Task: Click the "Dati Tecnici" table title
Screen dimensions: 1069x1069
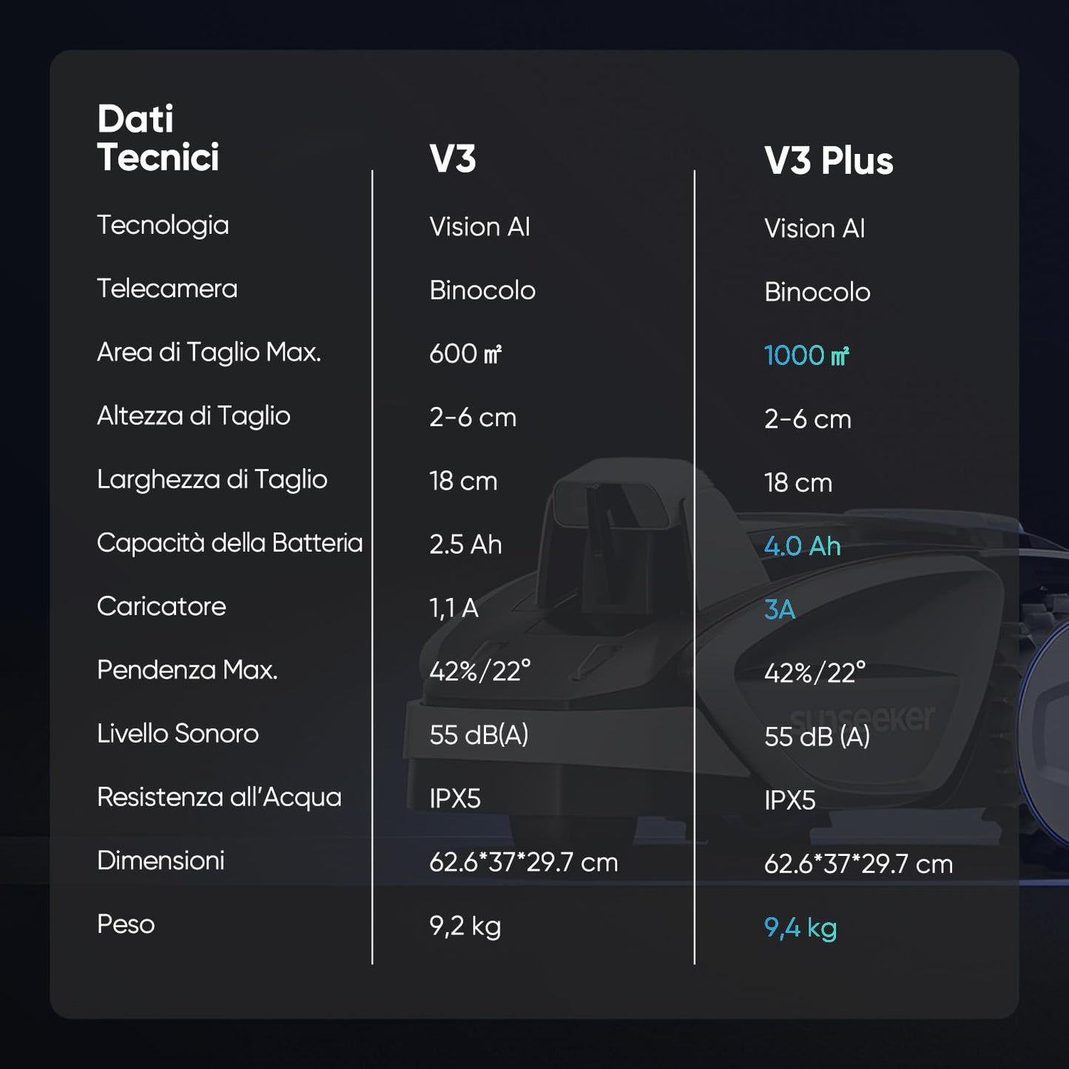Action: point(158,138)
